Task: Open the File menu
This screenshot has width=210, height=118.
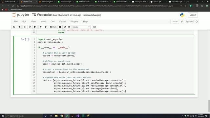Action: coord(16,22)
